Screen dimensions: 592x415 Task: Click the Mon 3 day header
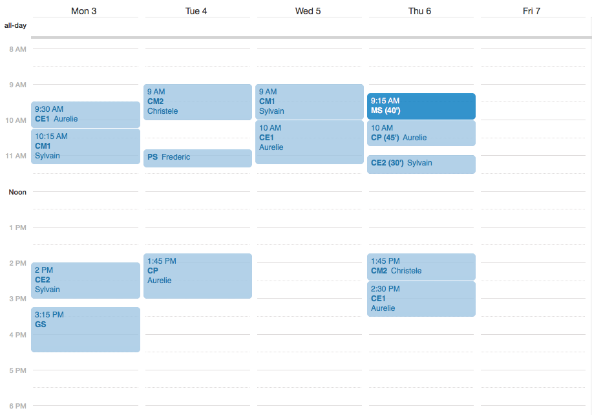coord(84,11)
